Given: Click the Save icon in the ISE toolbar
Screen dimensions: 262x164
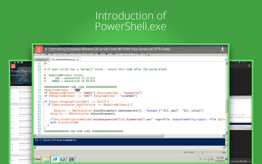Looking at the screenshot, I should click(47, 53).
